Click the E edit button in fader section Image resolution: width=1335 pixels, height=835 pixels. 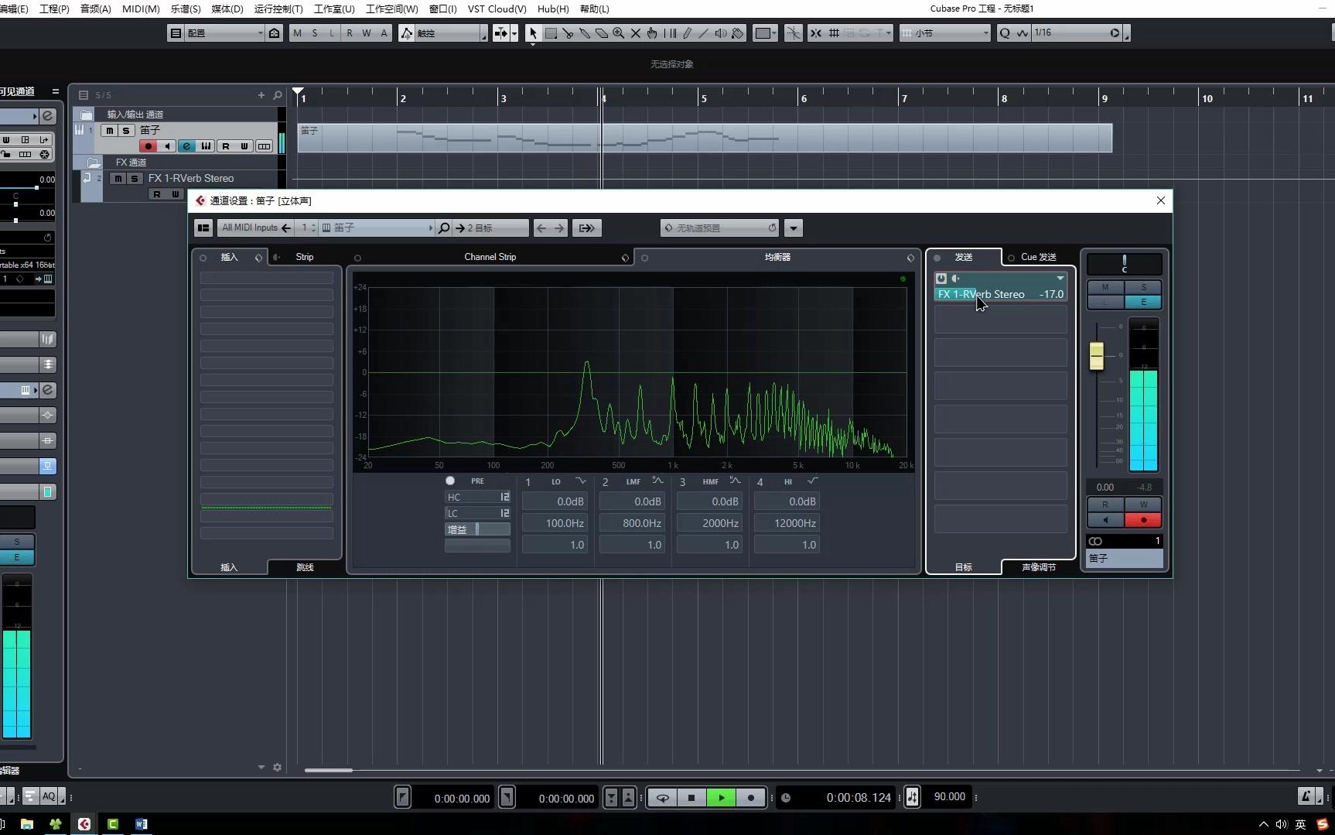(x=1143, y=302)
